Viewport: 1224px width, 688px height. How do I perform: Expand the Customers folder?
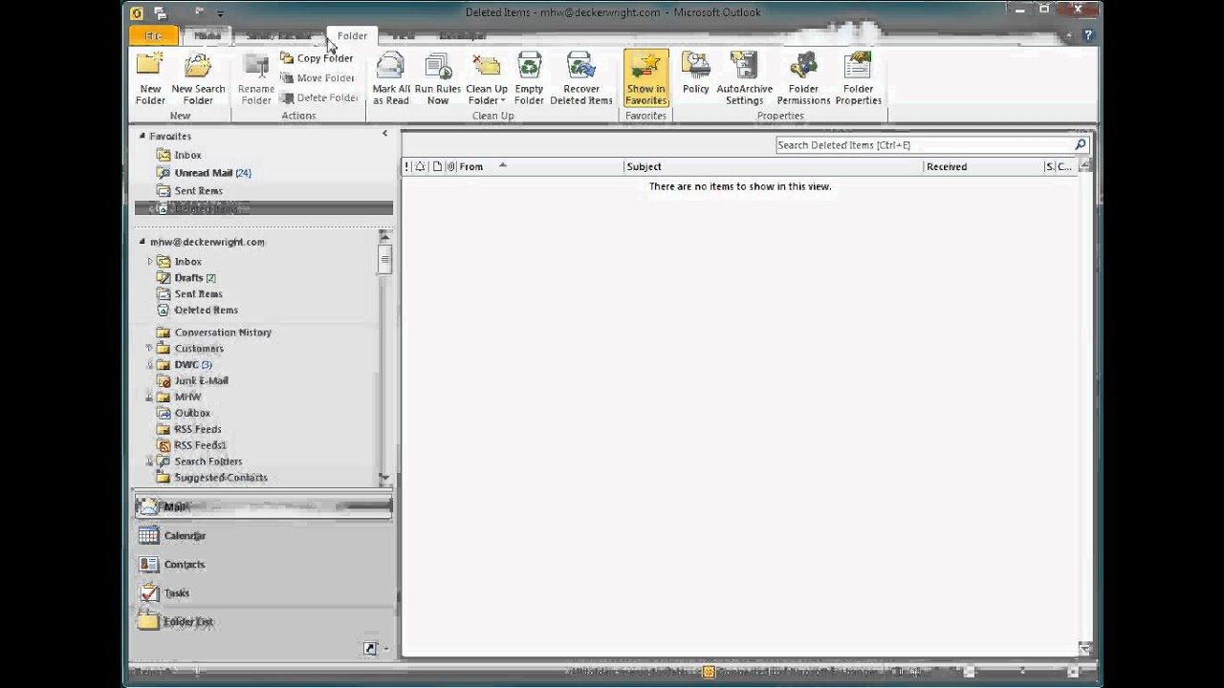[150, 349]
